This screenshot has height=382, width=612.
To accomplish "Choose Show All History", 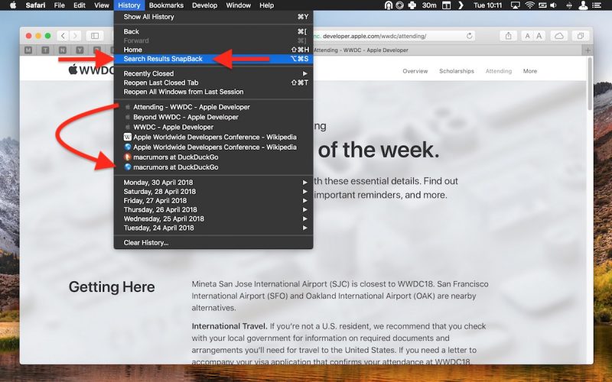I will click(x=213, y=17).
